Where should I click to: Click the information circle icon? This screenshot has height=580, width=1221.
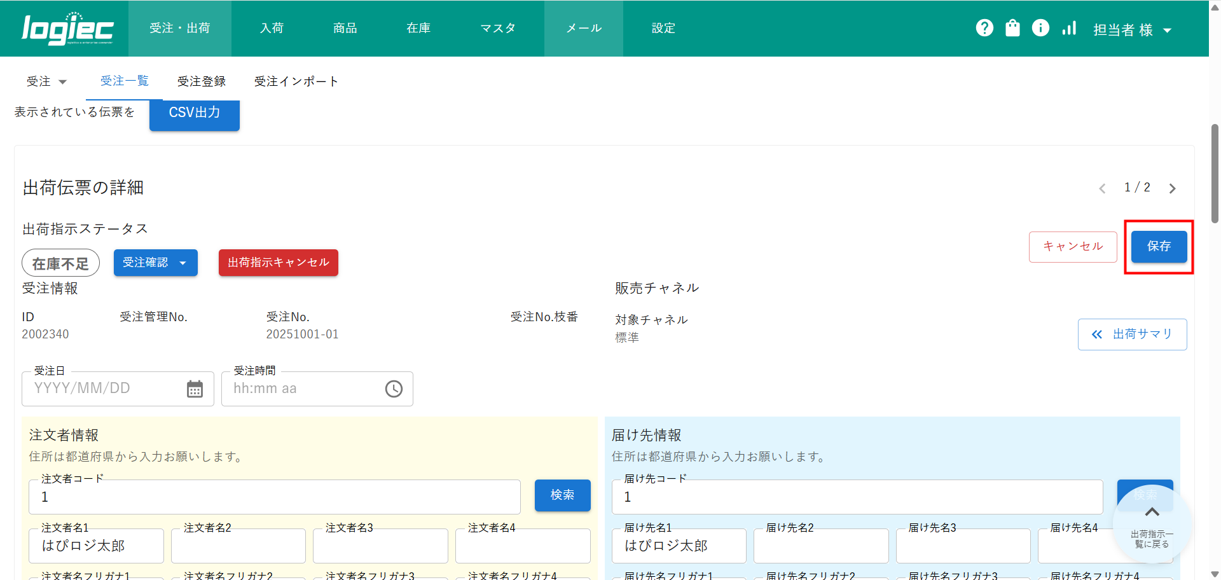point(1040,28)
